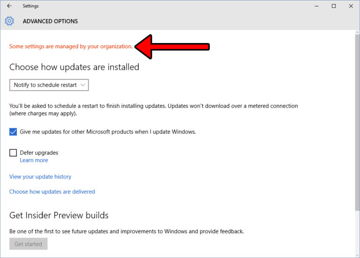Screen dimensions: 360x258
Task: Maximize the Settings window
Action: (334, 6)
